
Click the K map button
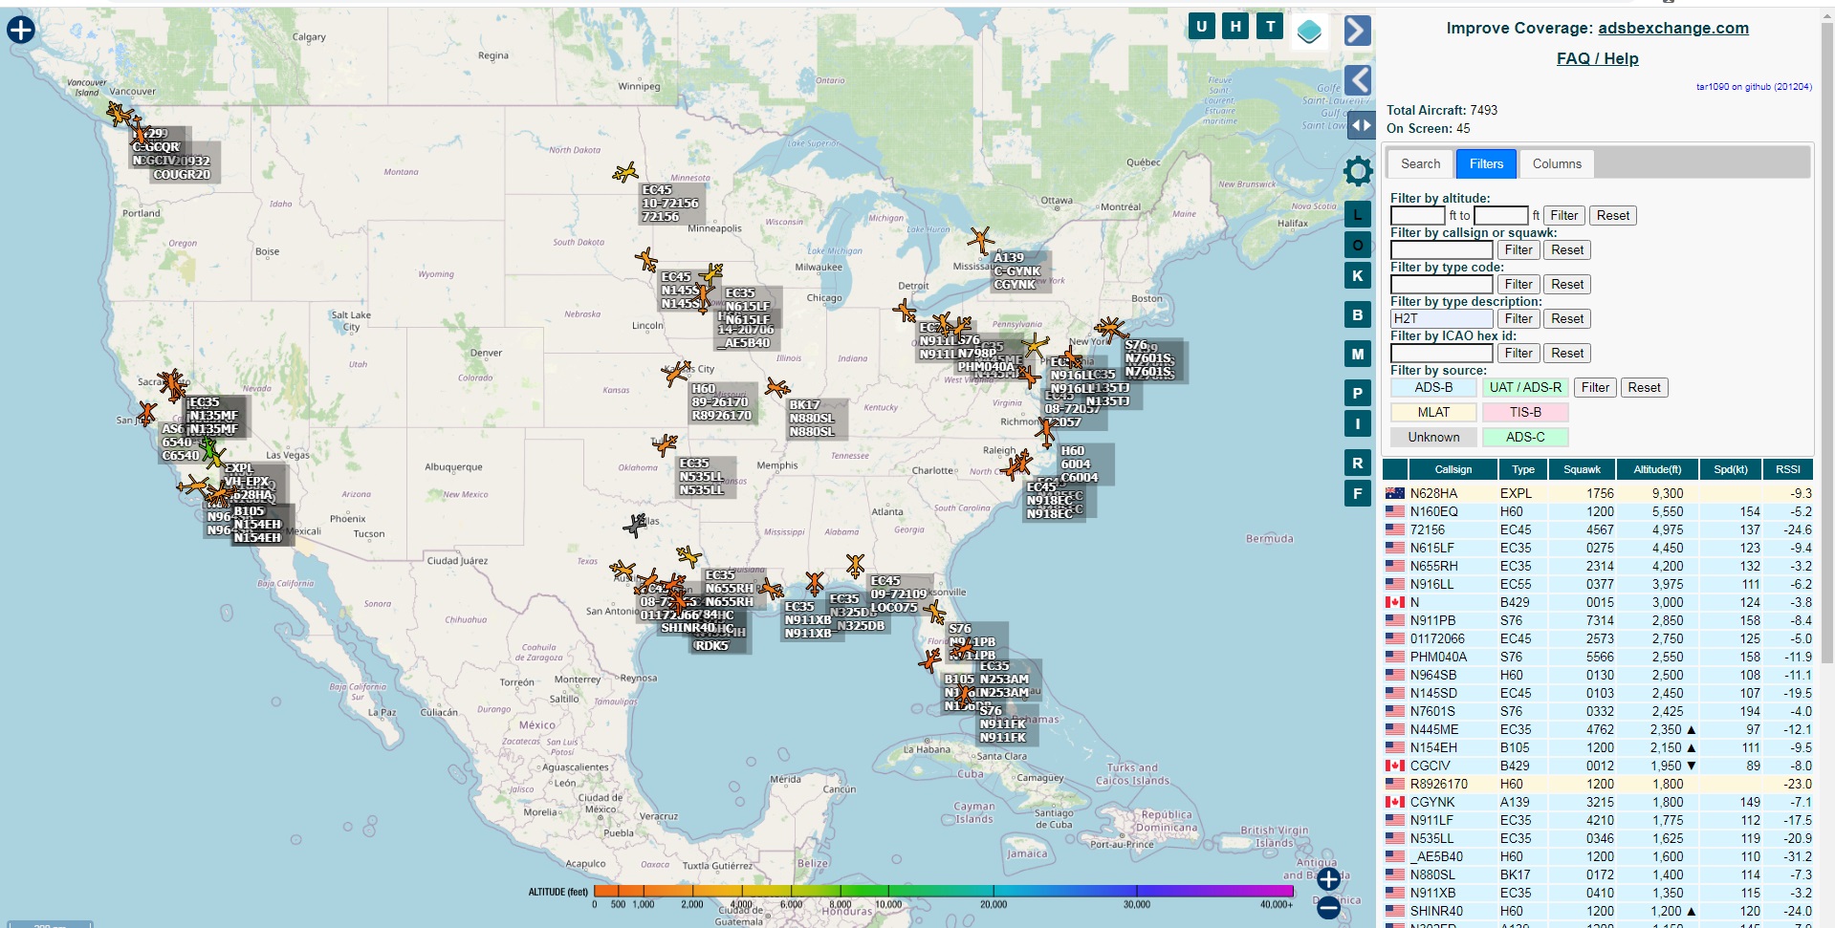tap(1358, 276)
